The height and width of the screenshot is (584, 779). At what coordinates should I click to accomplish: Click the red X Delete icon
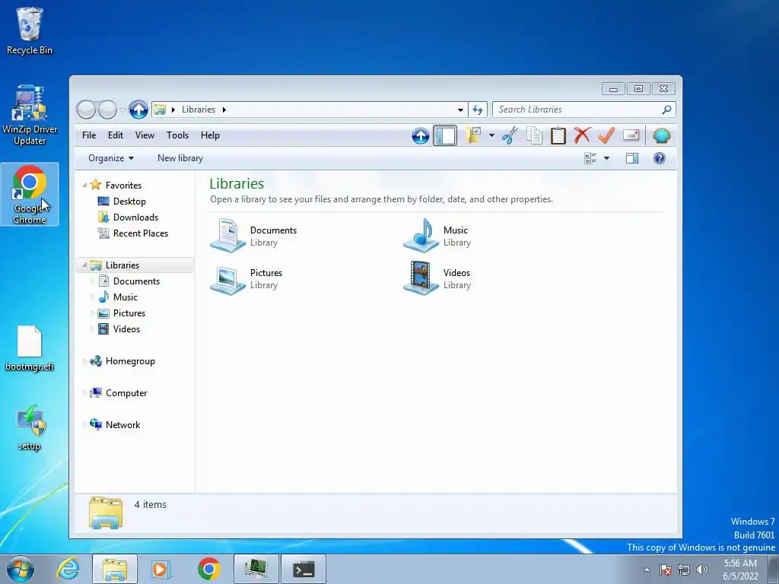[582, 135]
